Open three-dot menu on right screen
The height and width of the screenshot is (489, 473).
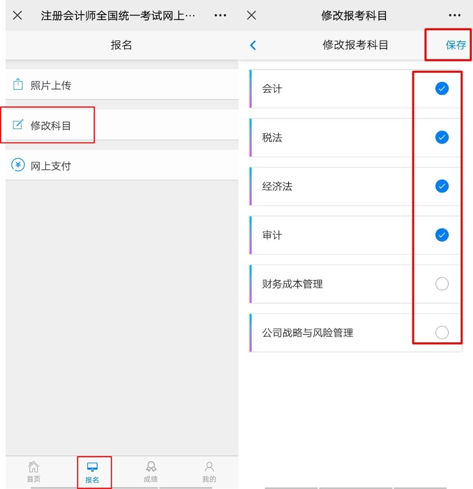coord(455,16)
